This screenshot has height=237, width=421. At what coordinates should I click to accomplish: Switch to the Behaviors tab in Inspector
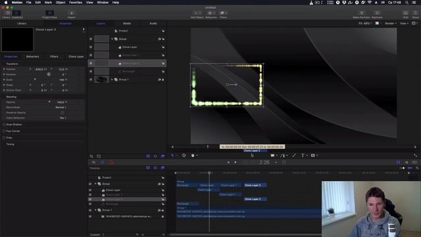coord(33,57)
